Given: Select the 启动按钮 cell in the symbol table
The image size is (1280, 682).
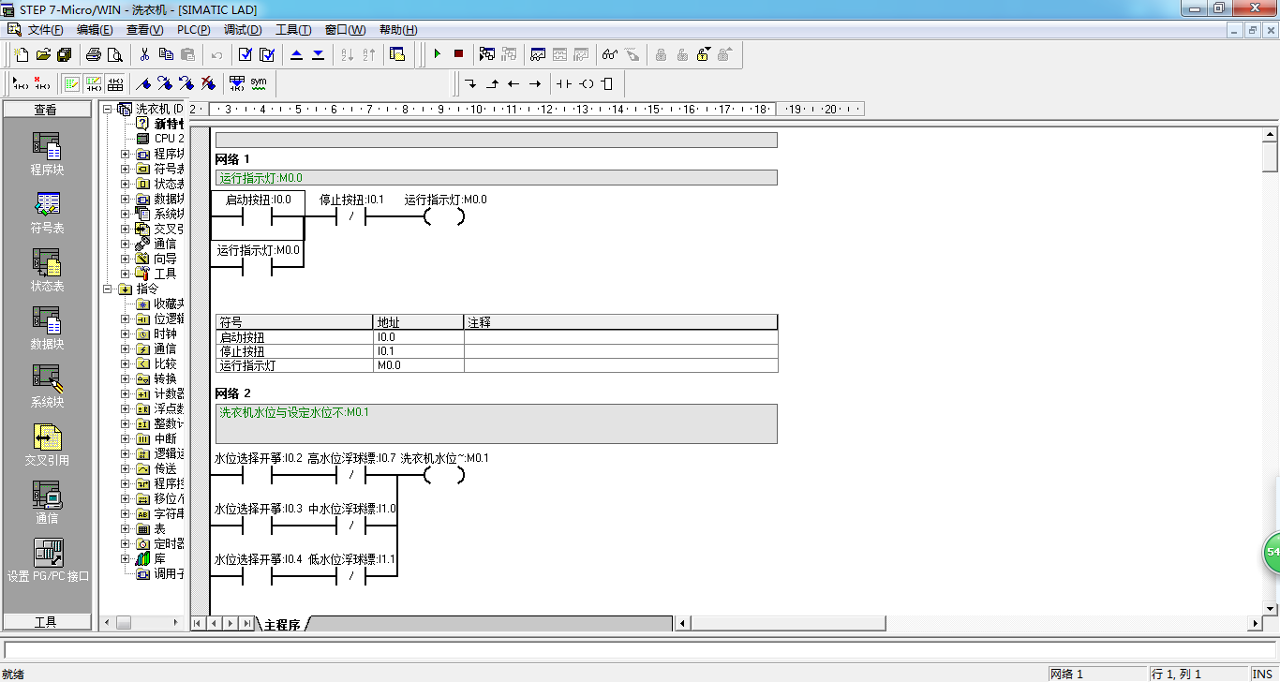Looking at the screenshot, I should (294, 337).
